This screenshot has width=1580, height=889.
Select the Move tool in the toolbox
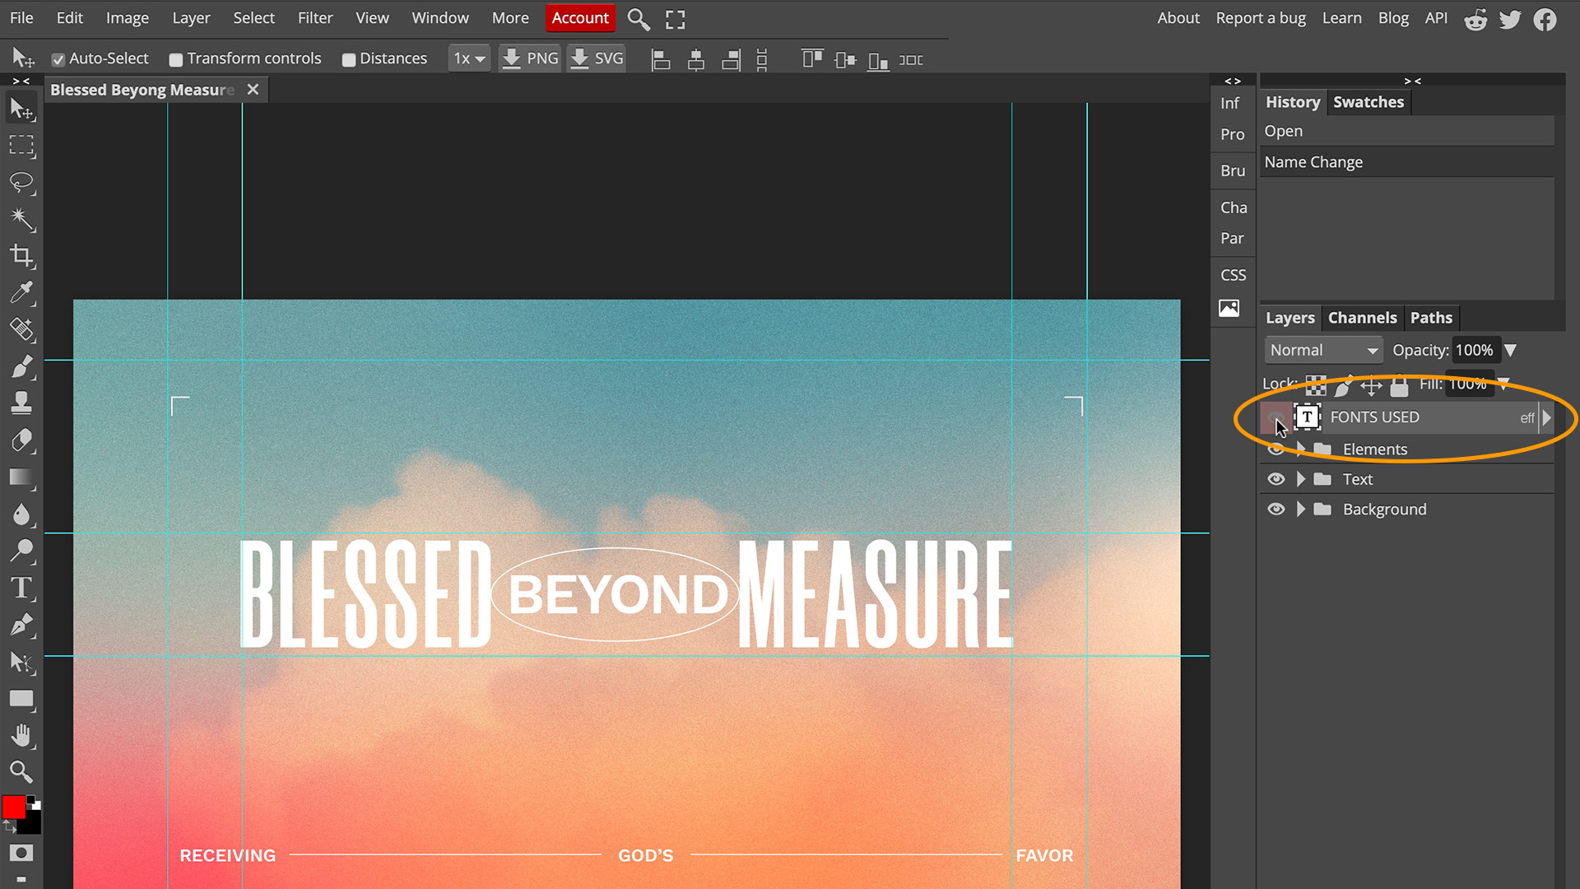point(21,109)
